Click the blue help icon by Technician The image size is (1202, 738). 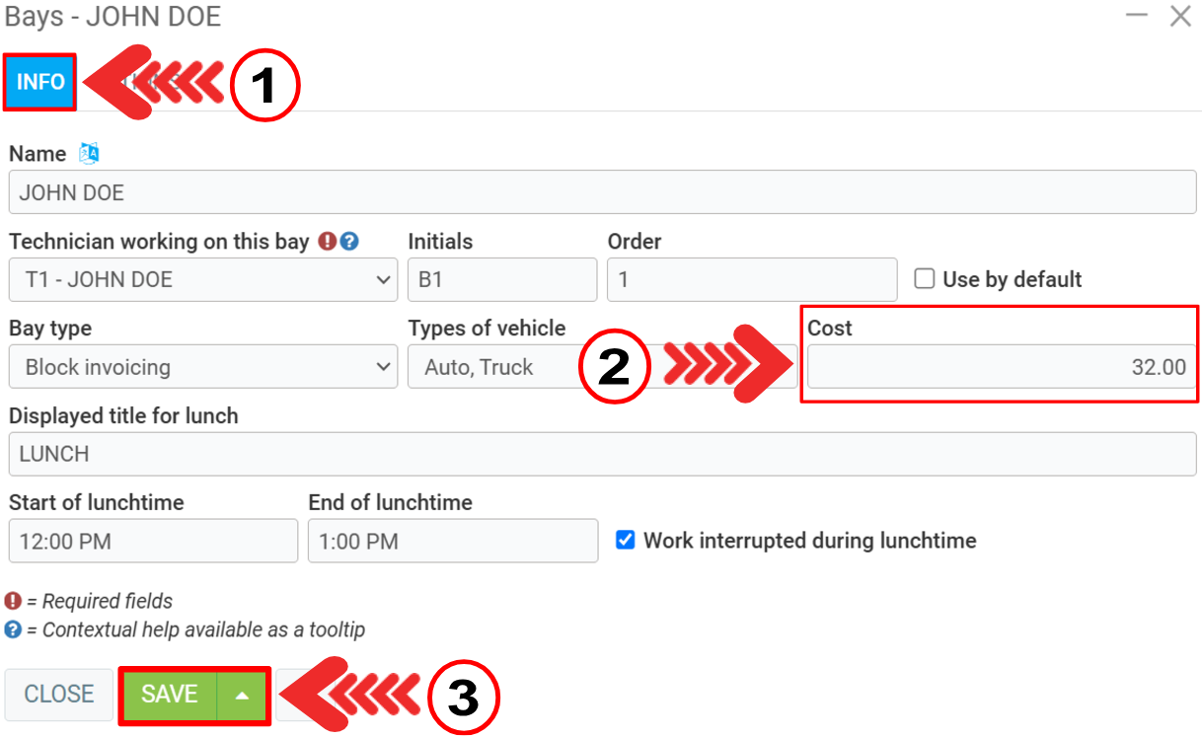coord(349,241)
